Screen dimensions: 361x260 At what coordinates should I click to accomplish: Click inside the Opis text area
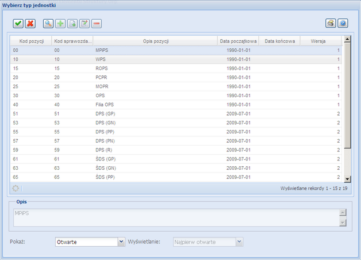click(172, 217)
